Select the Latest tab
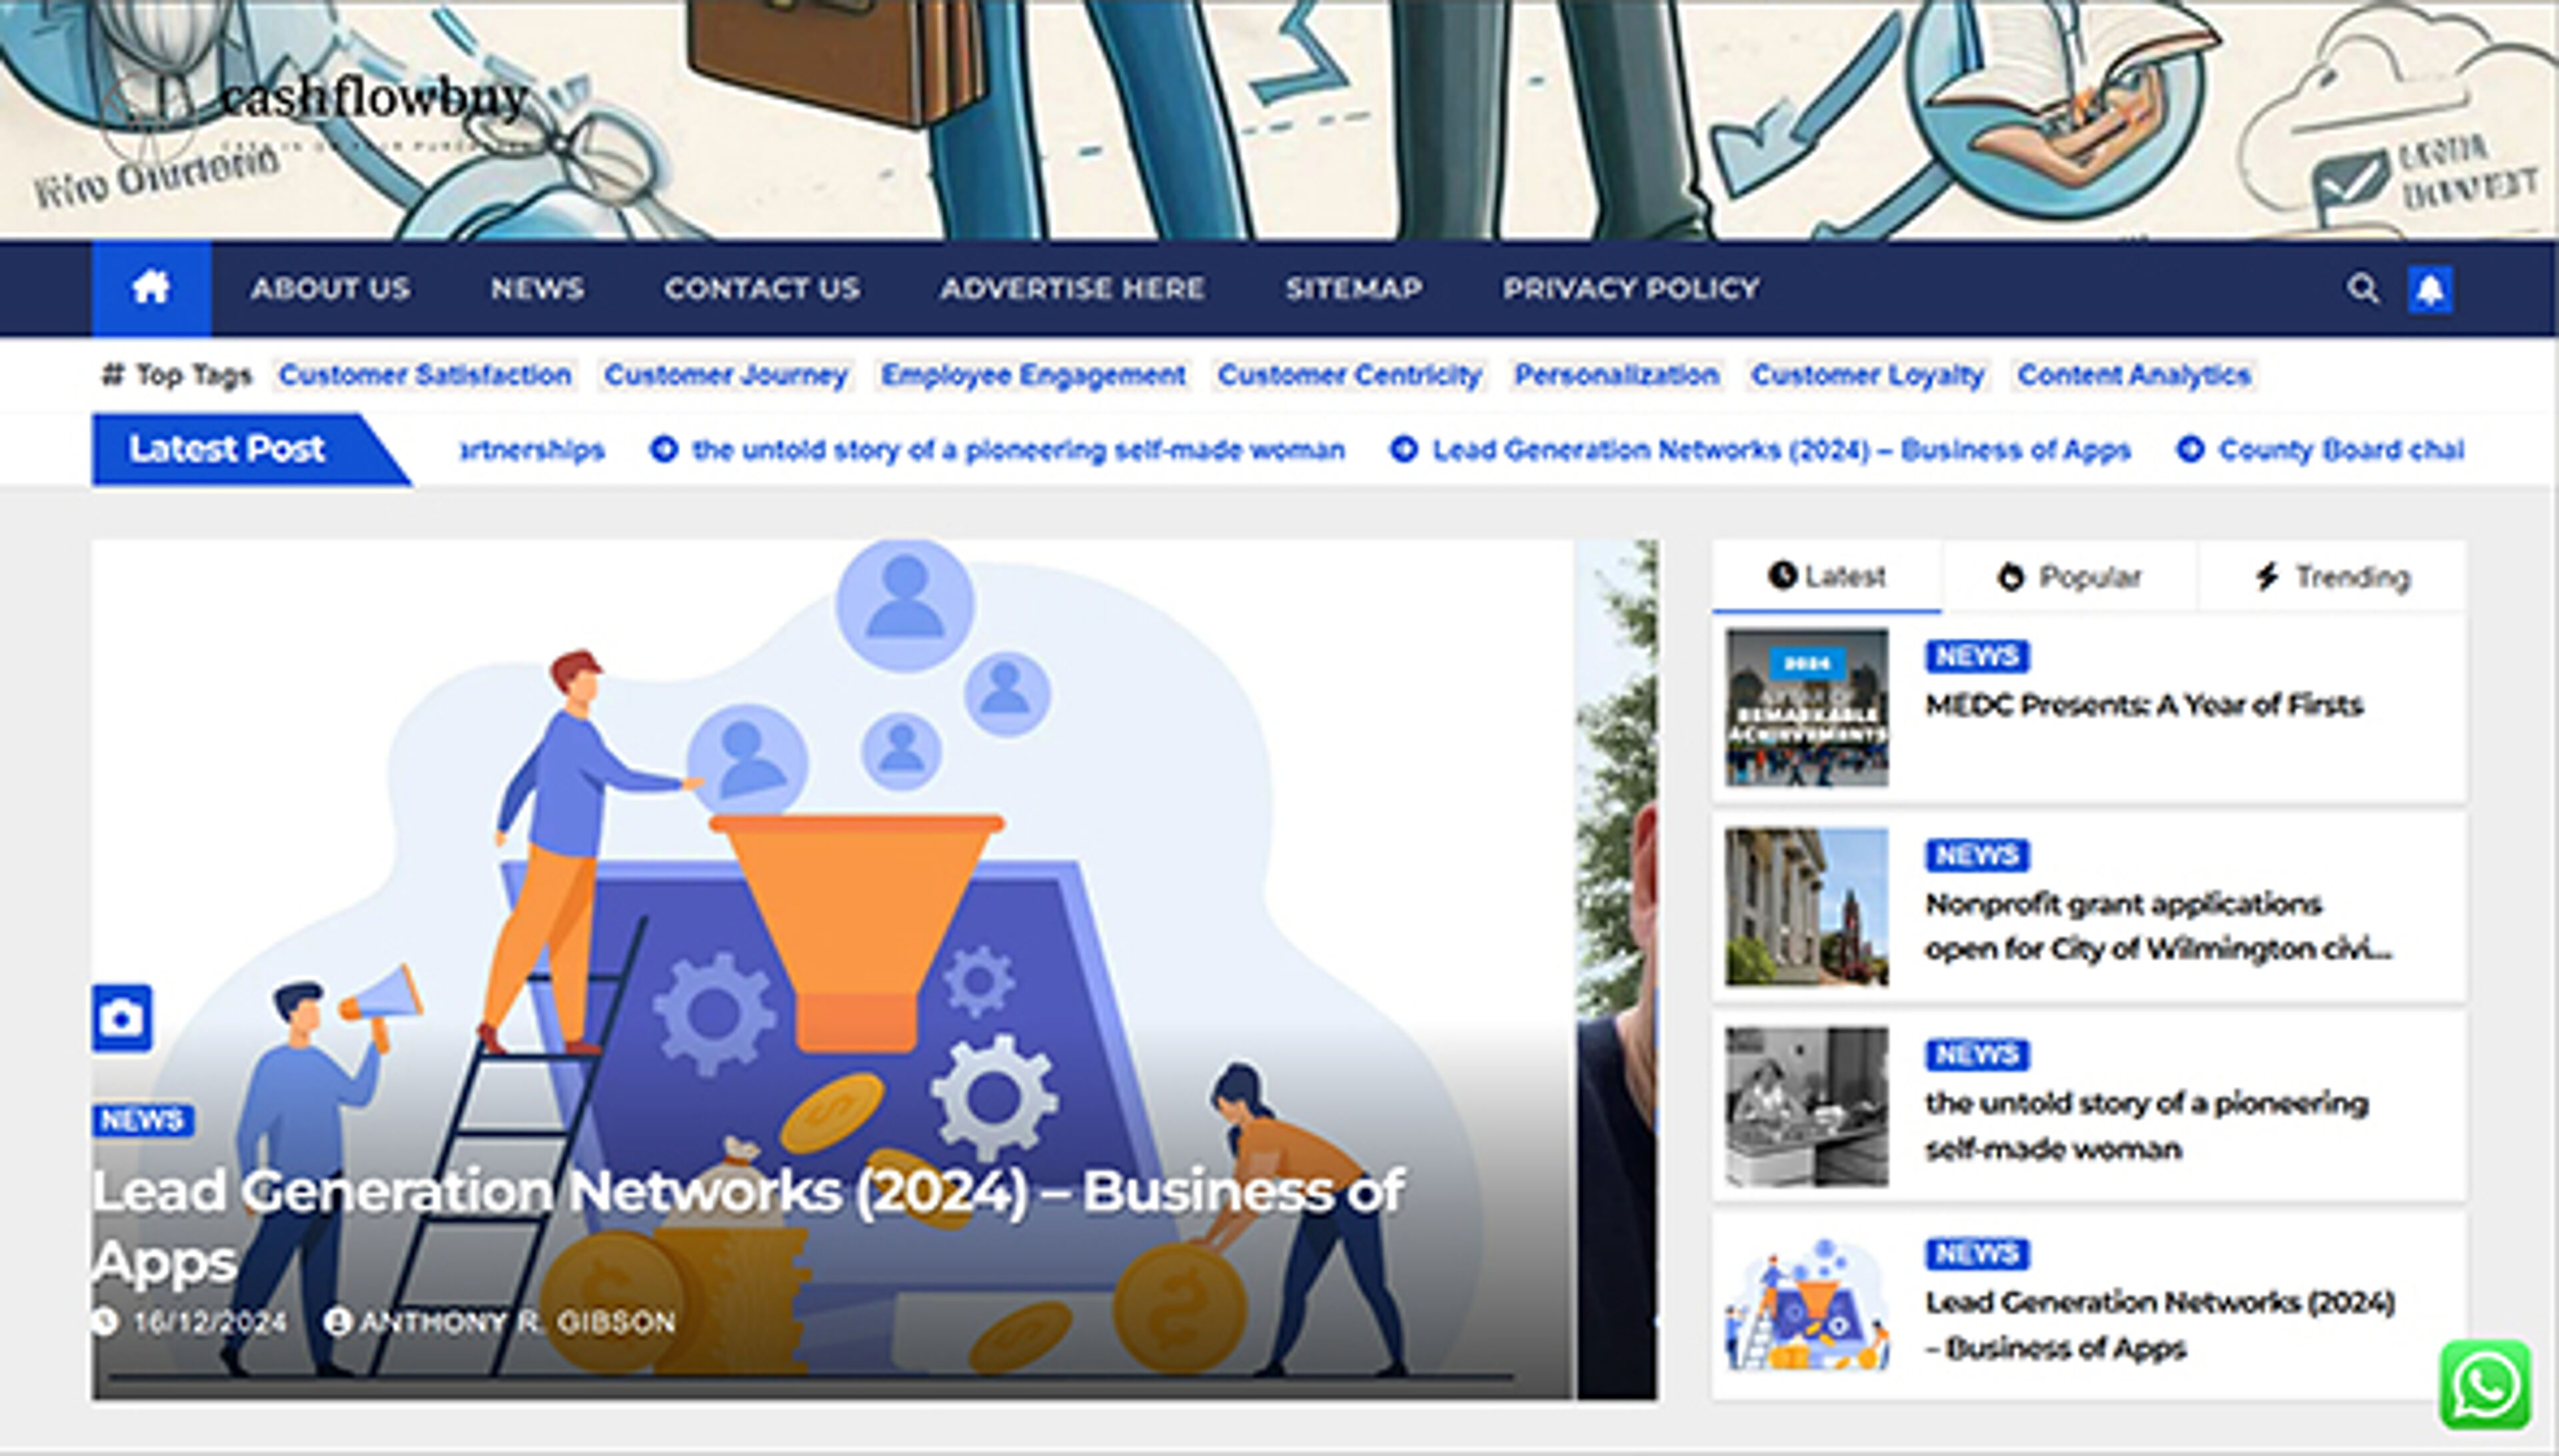 point(1826,577)
